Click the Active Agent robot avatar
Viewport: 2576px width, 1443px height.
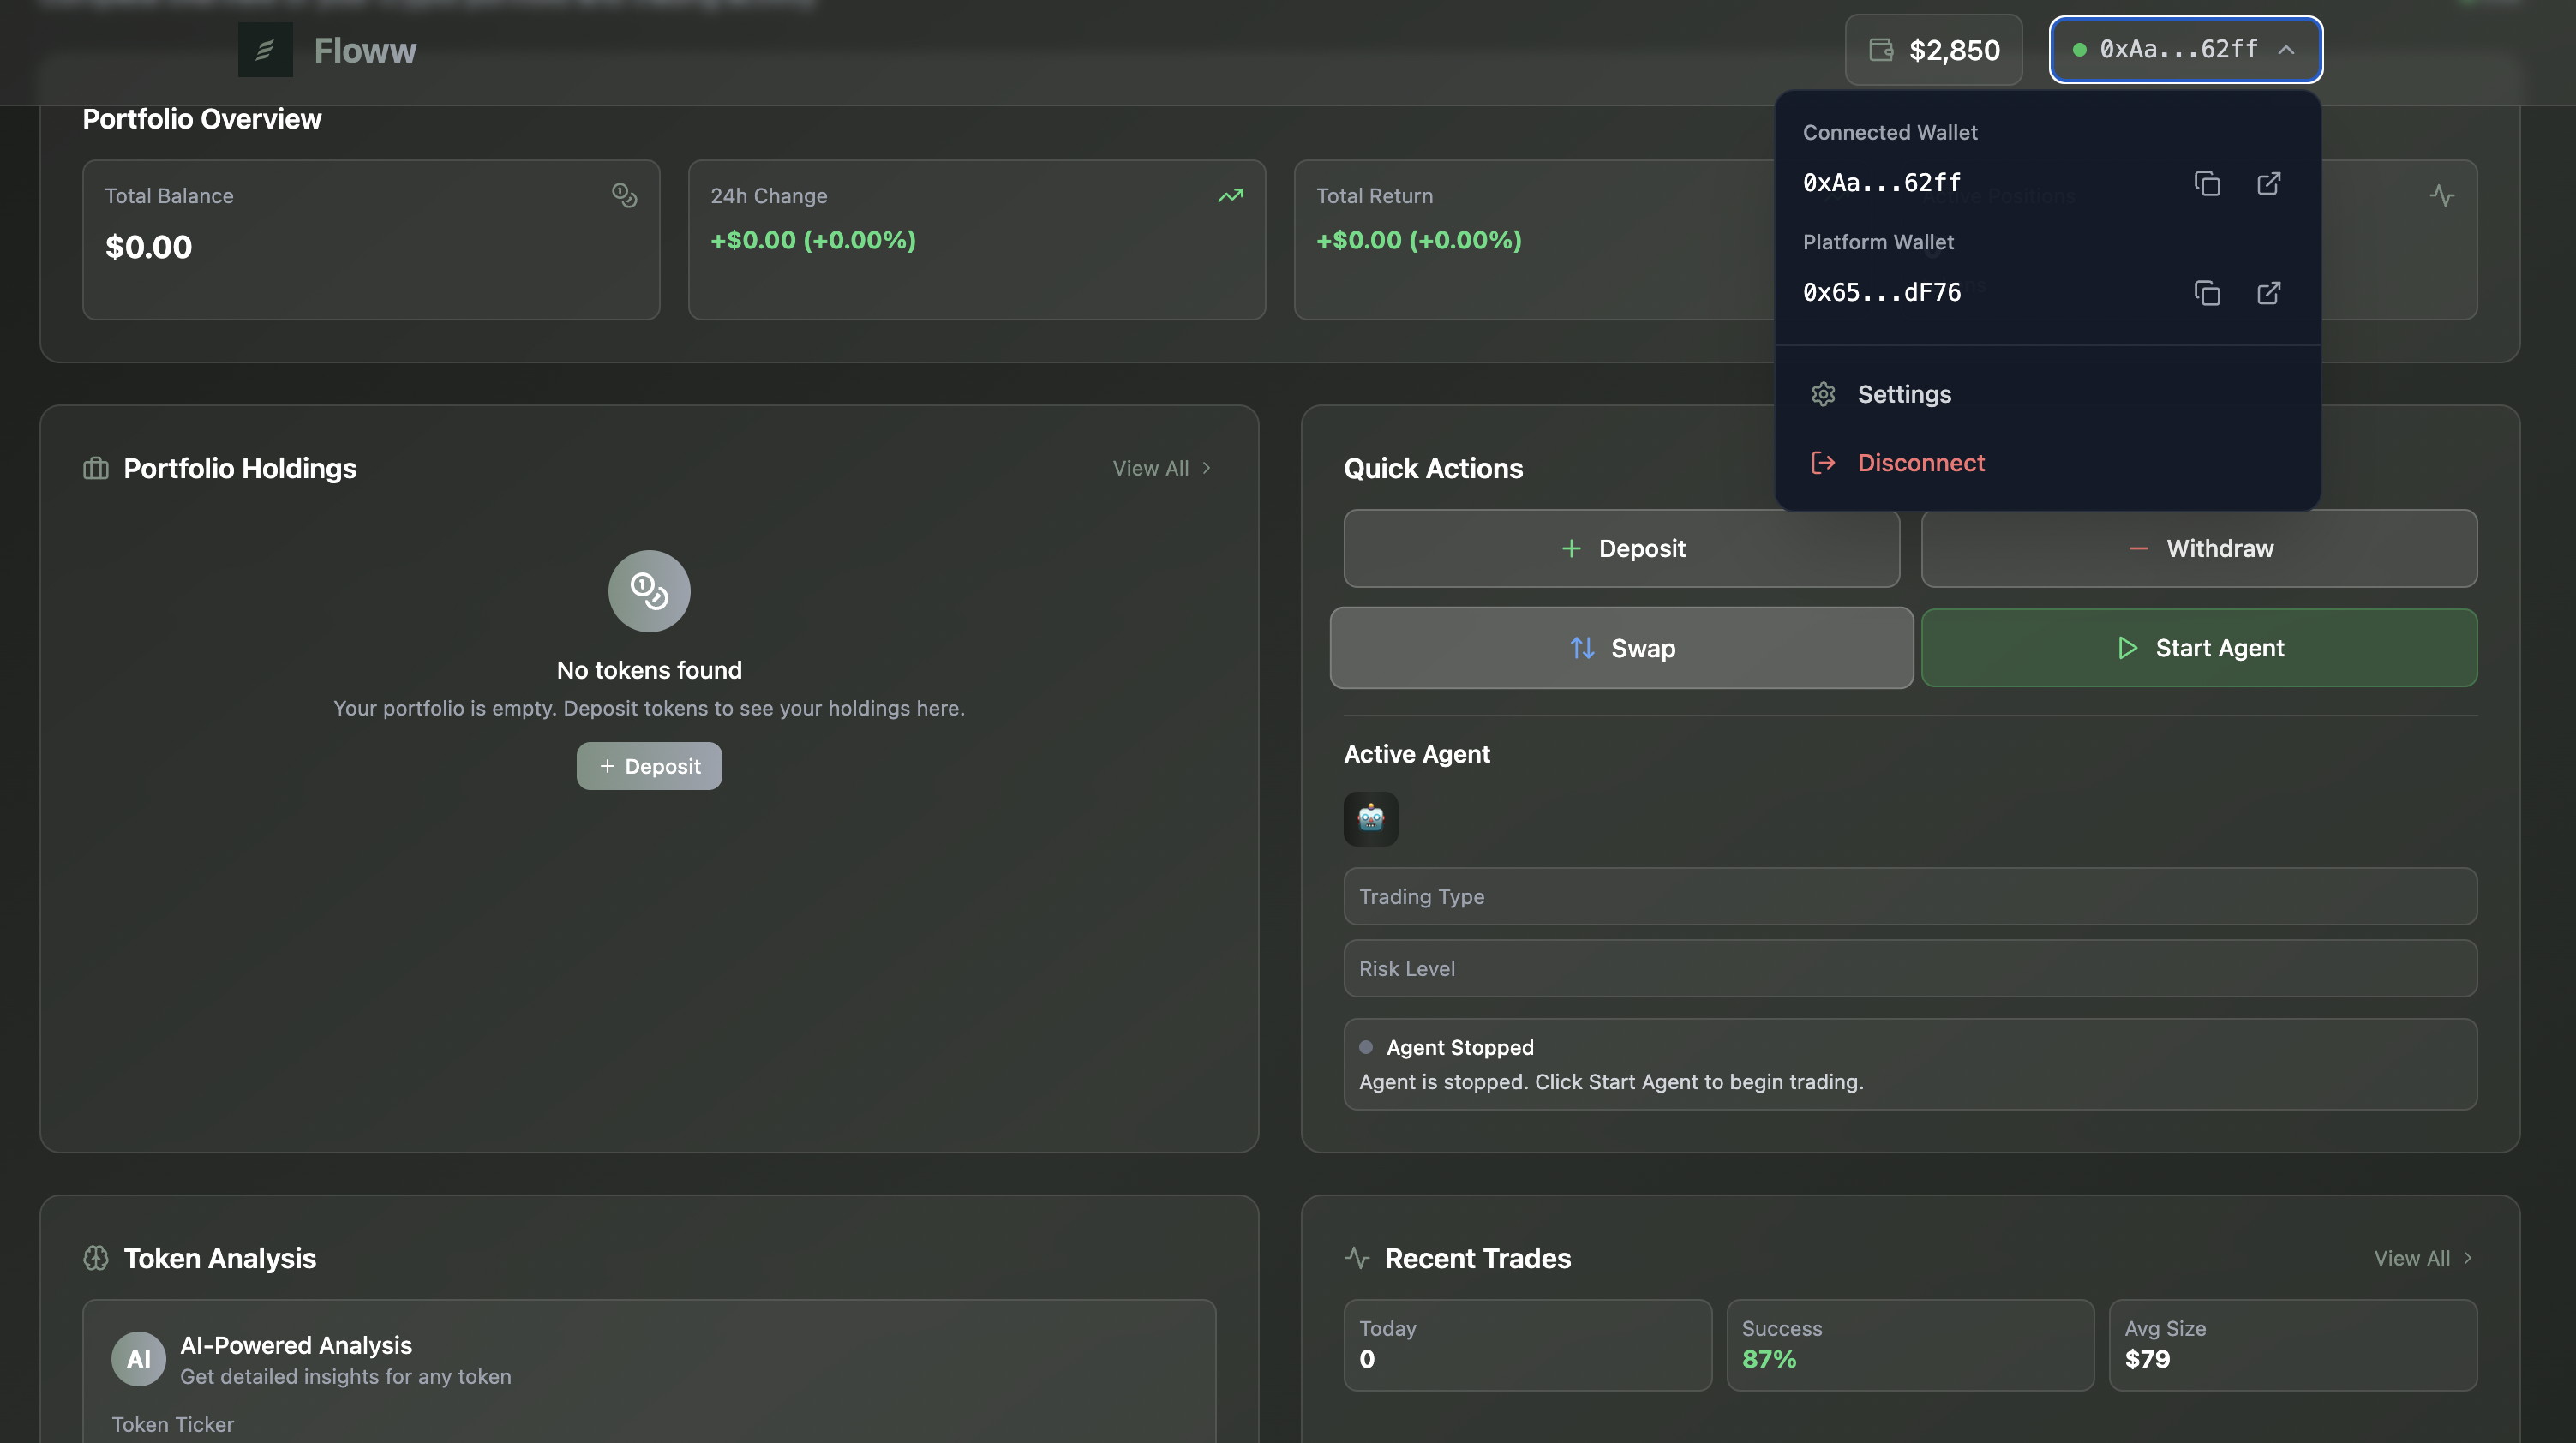pos(1371,819)
